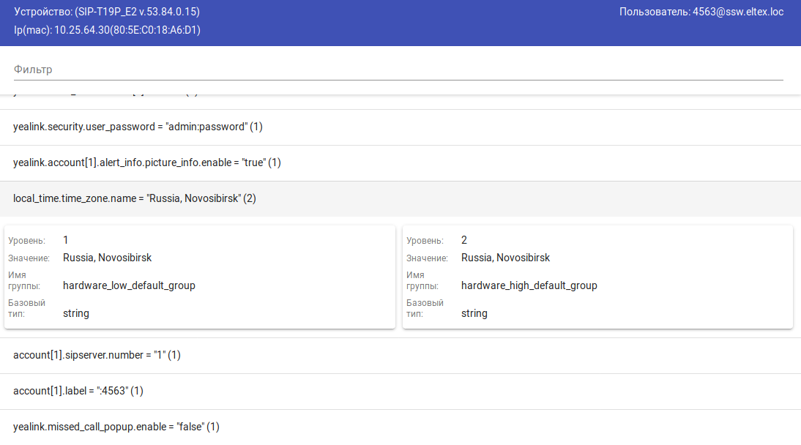Viewport: 801px width, 445px height.
Task: Click the string base type in level 1 card
Action: pyautogui.click(x=76, y=313)
